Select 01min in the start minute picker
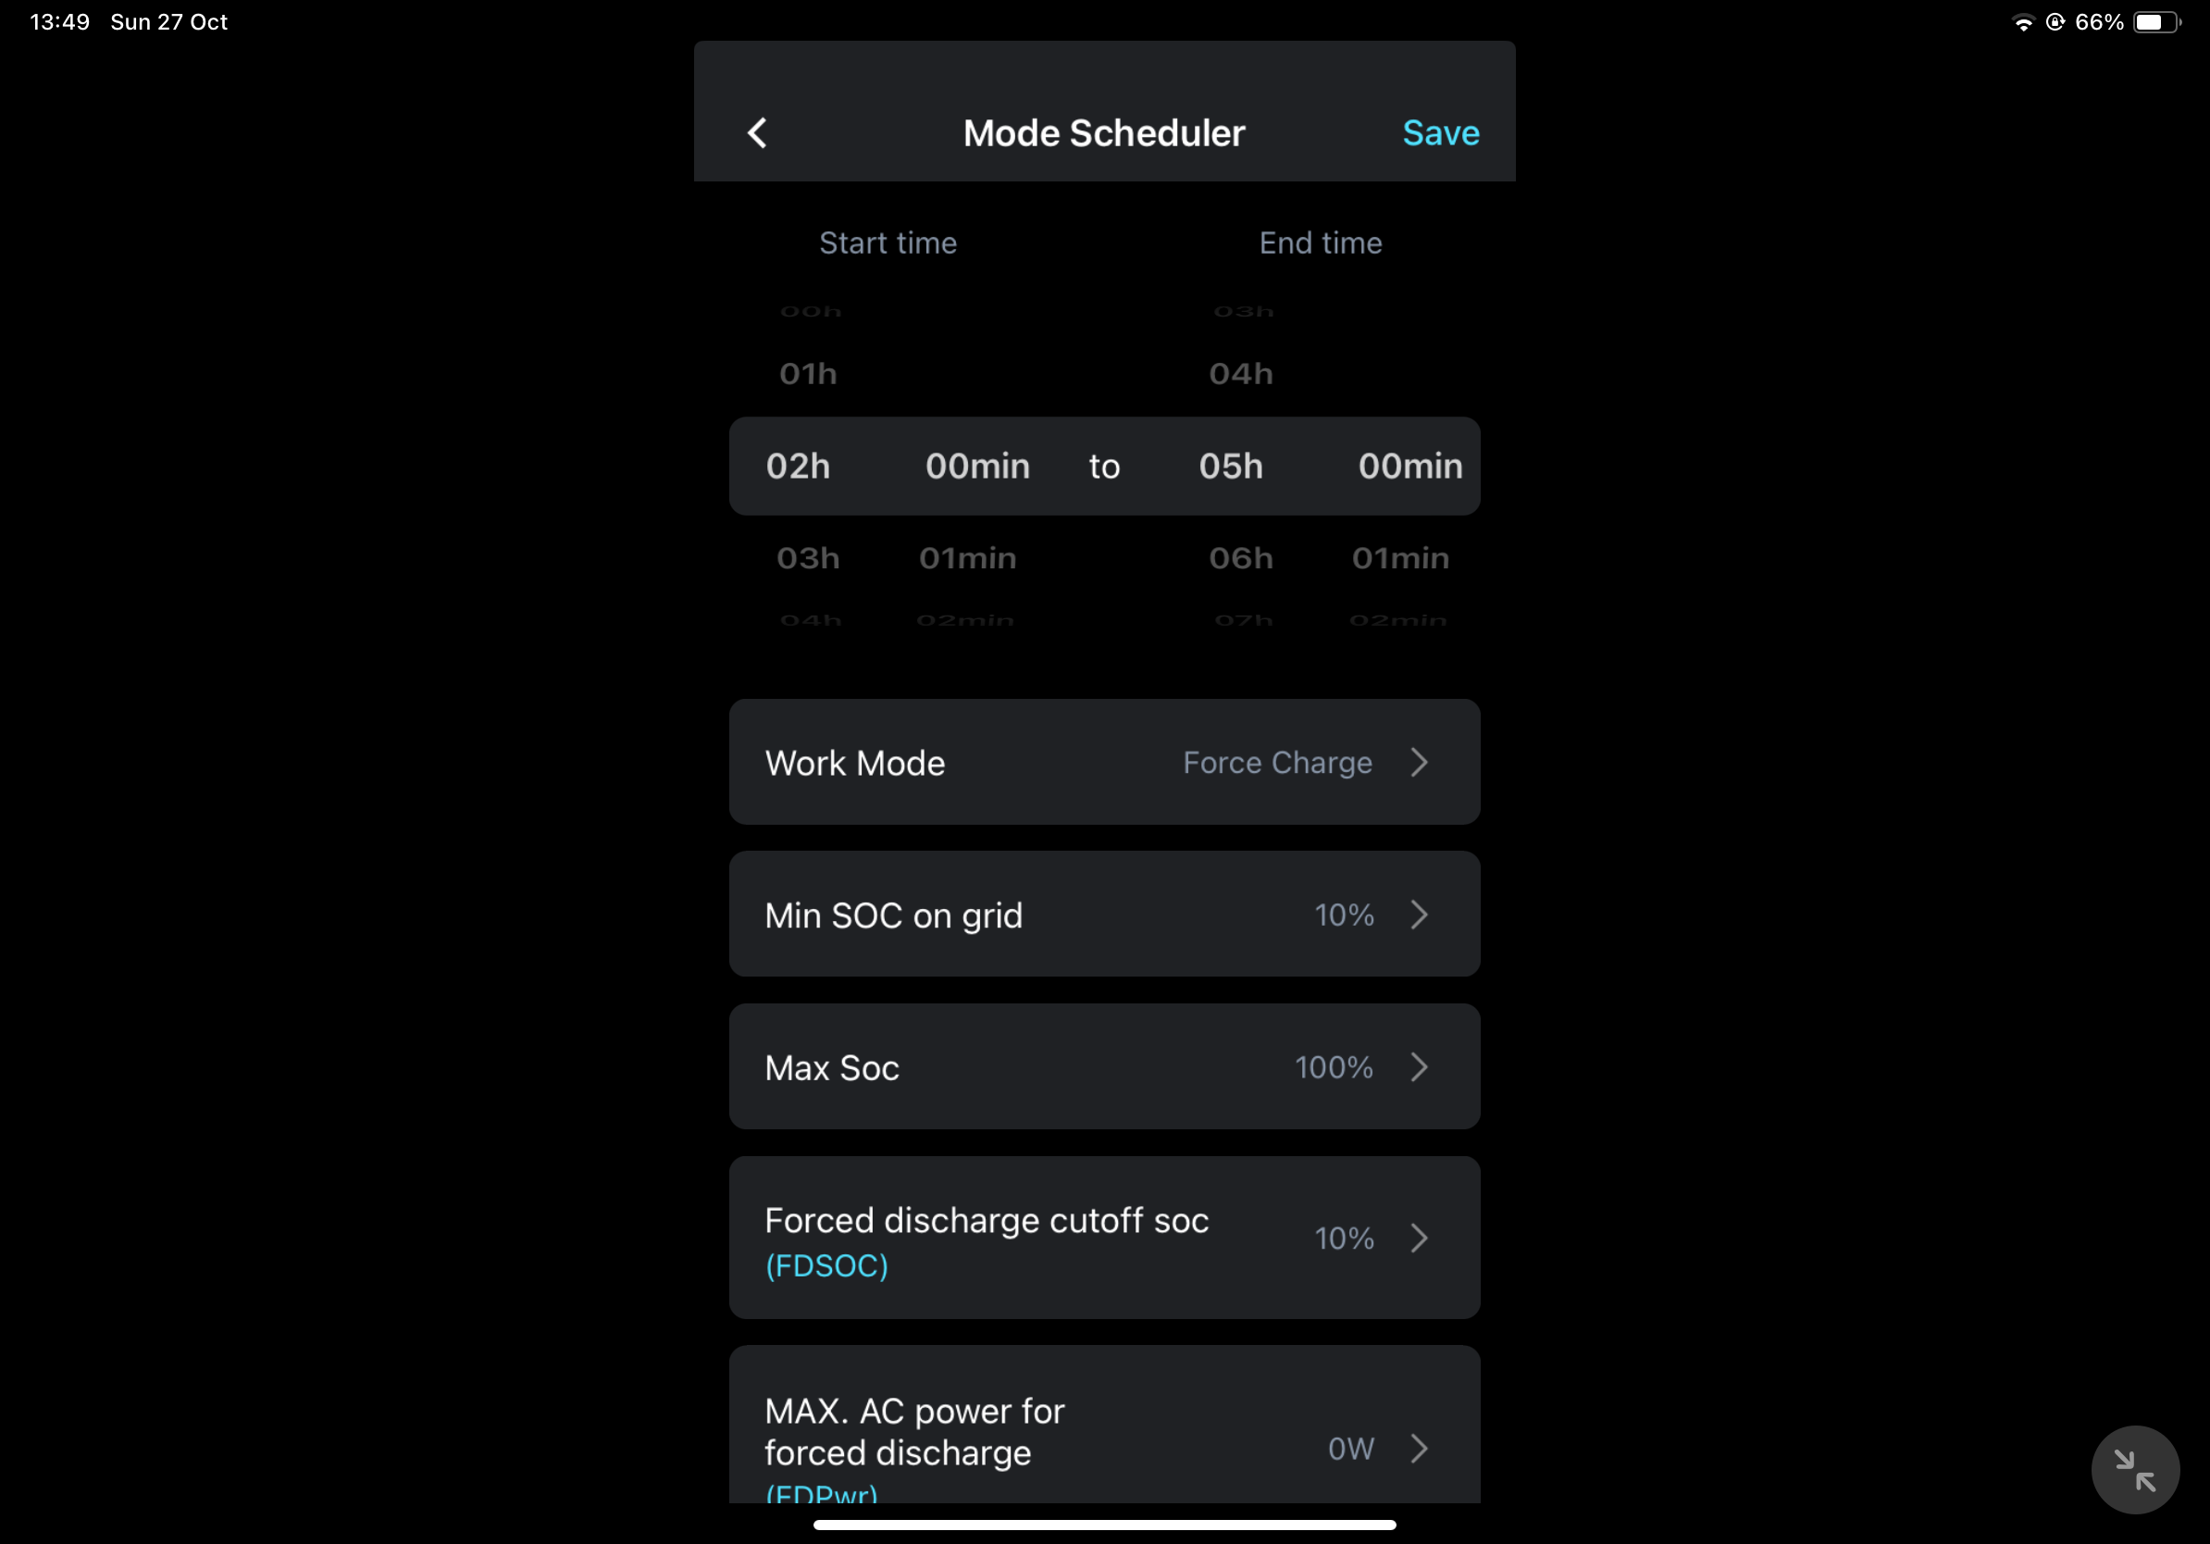 tap(967, 558)
